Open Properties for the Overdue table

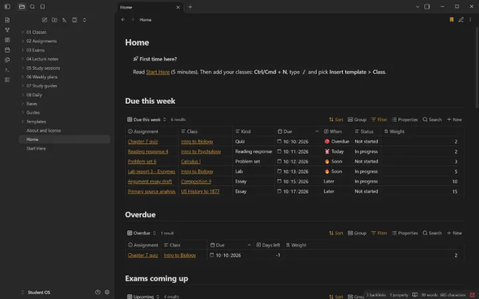click(x=404, y=233)
